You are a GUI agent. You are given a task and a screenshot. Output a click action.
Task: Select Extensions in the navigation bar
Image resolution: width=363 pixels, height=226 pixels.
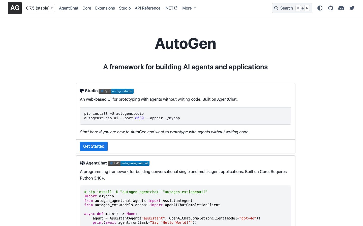[x=105, y=8]
